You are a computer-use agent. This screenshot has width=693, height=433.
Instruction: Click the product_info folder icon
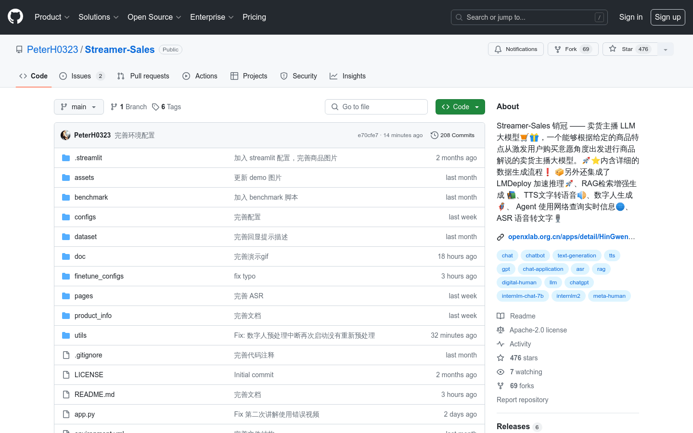(66, 316)
